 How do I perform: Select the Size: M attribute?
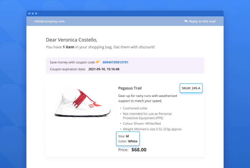tap(124, 136)
